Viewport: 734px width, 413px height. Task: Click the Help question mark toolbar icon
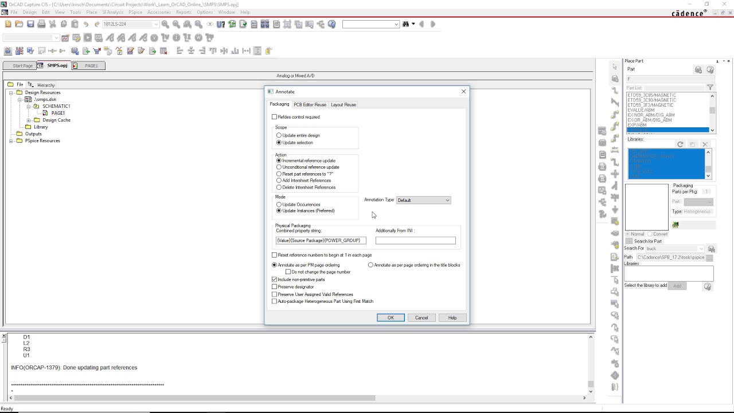pos(331,24)
